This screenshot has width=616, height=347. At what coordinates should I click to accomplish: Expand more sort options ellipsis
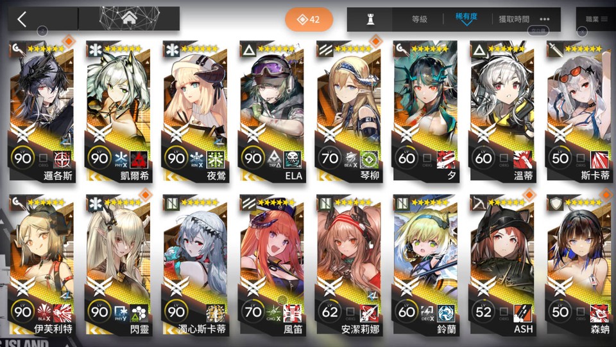point(545,19)
